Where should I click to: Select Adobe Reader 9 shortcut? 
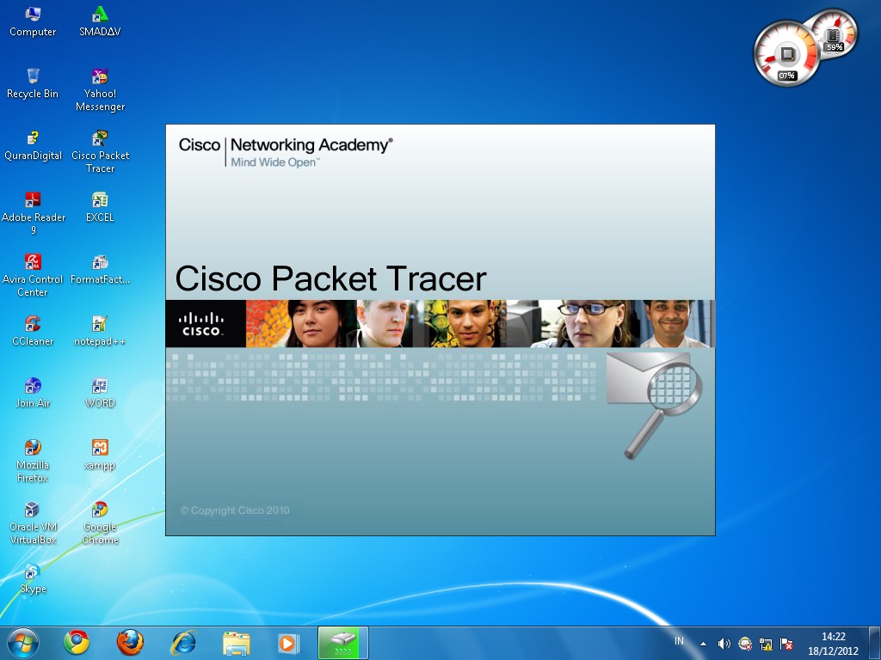[34, 214]
